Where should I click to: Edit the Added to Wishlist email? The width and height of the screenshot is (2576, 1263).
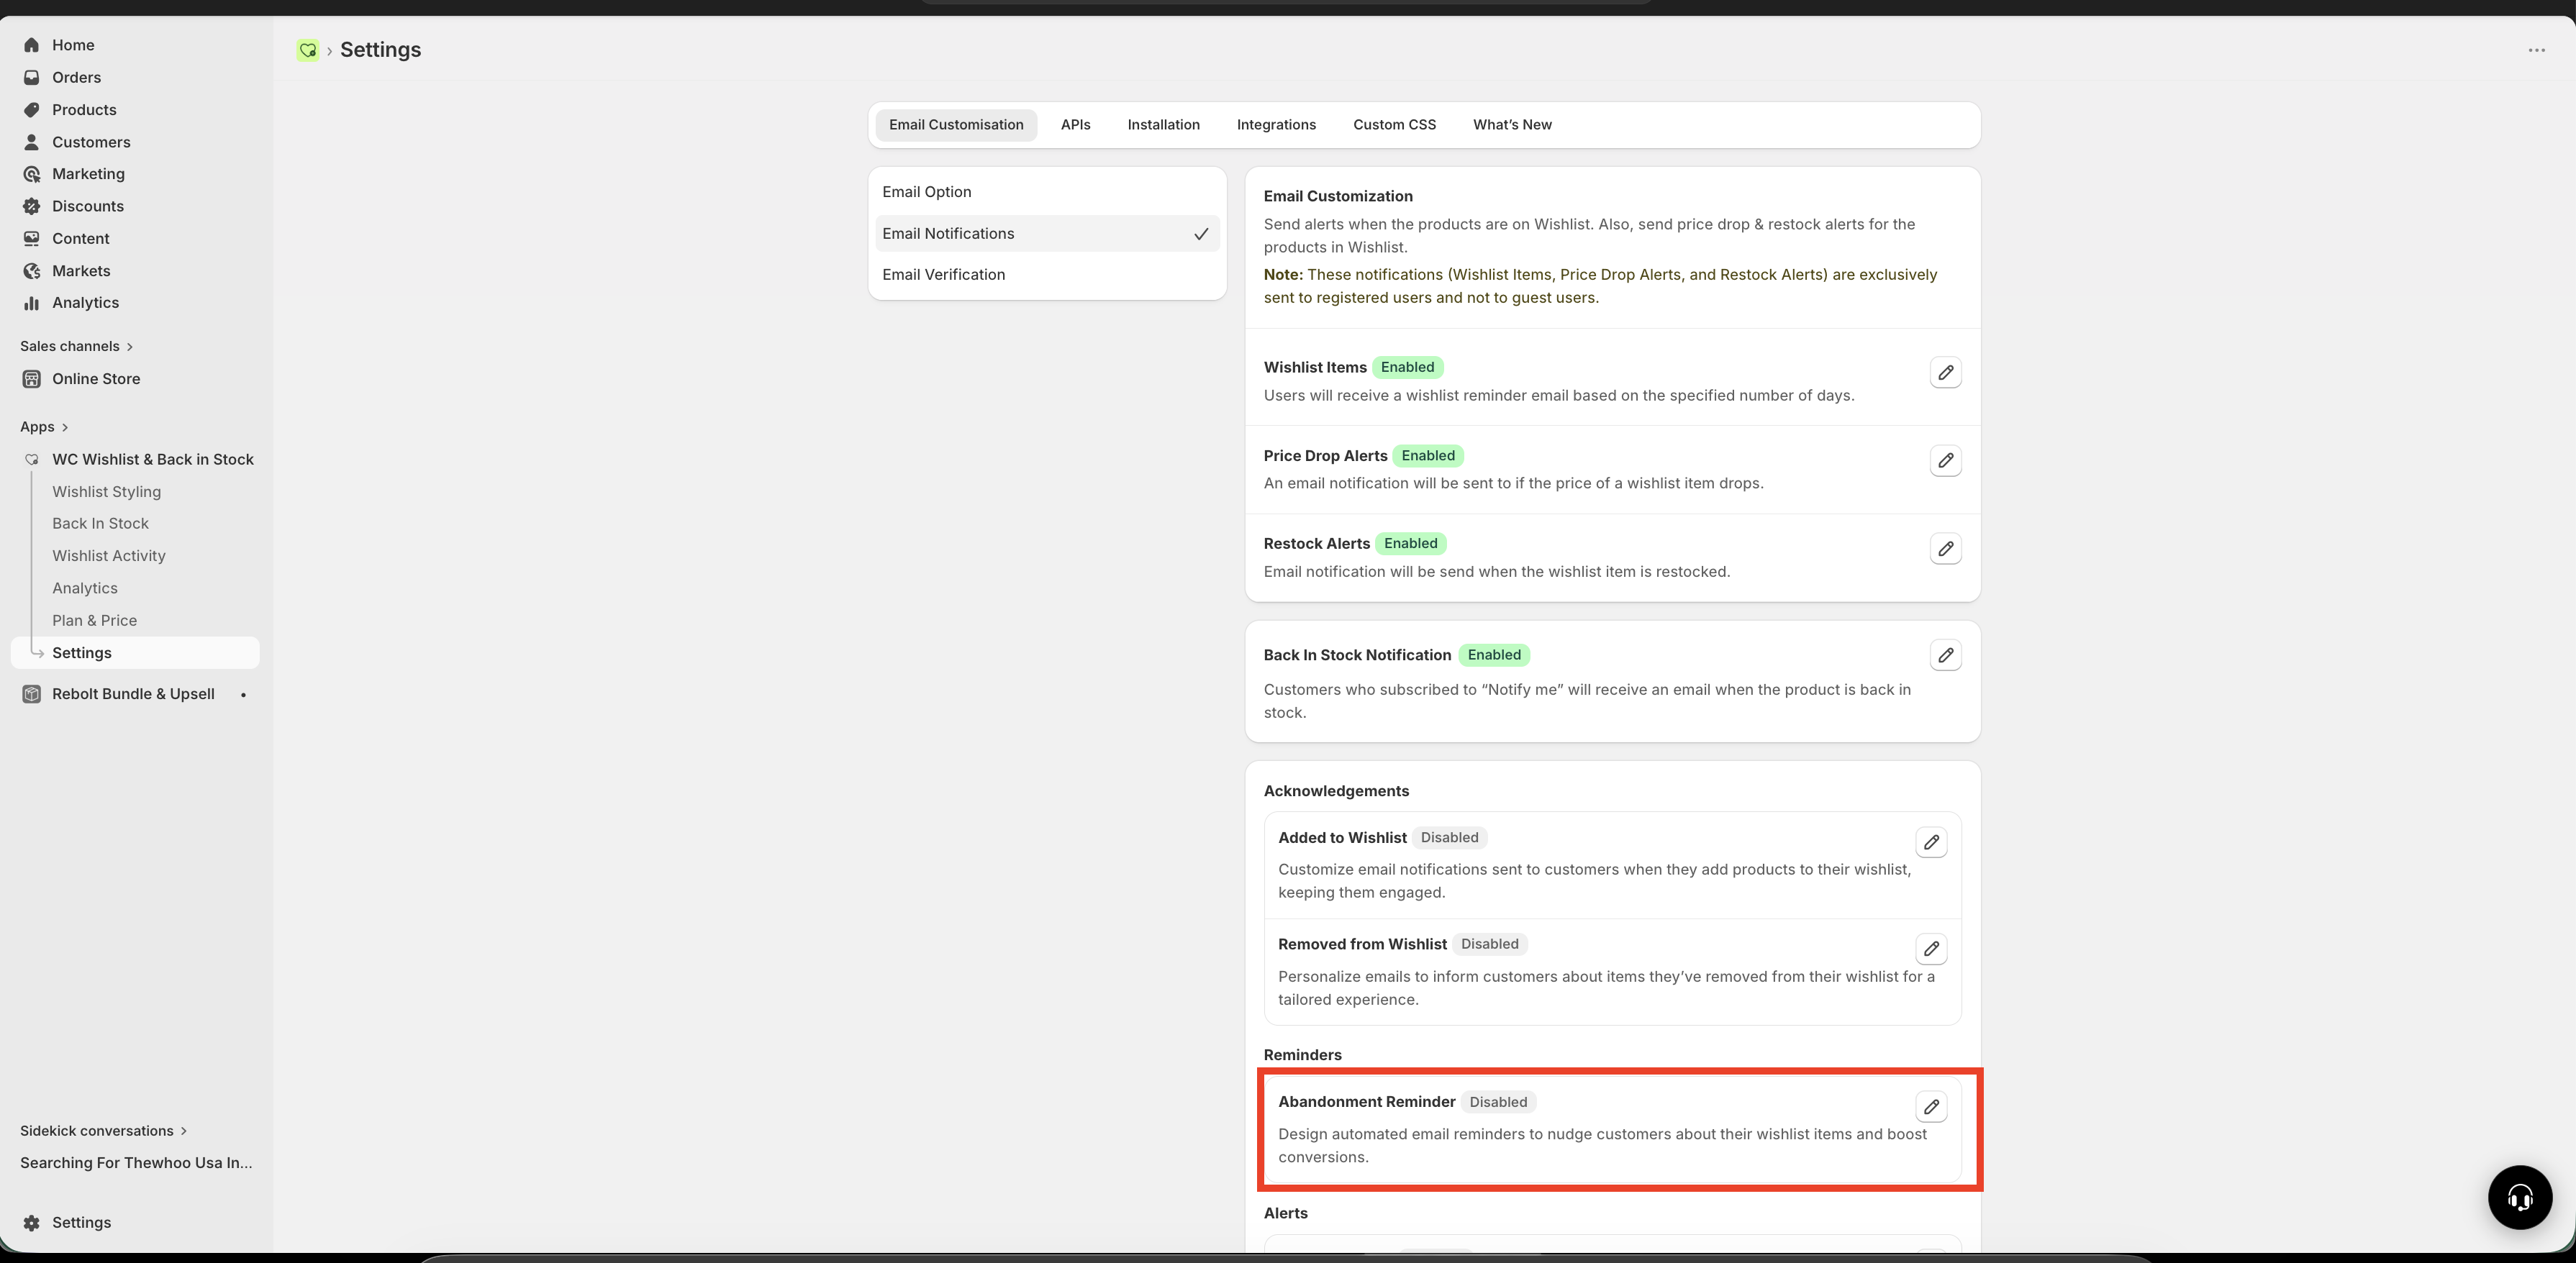(x=1931, y=842)
